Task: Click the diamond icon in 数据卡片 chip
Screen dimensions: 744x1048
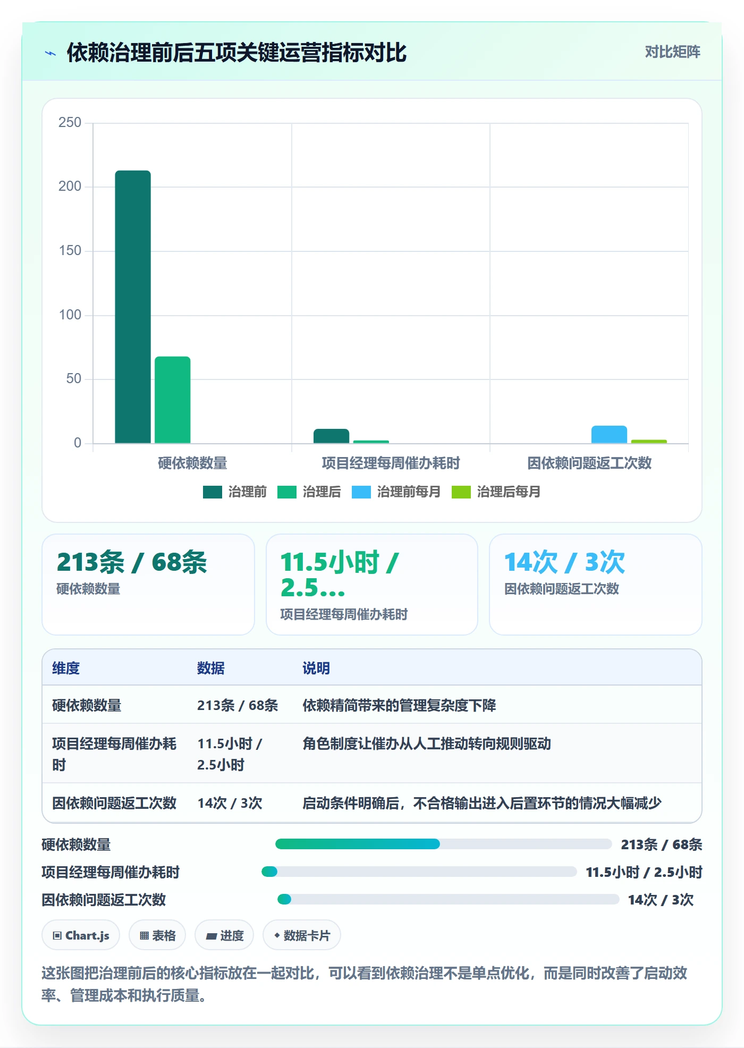Action: [277, 935]
